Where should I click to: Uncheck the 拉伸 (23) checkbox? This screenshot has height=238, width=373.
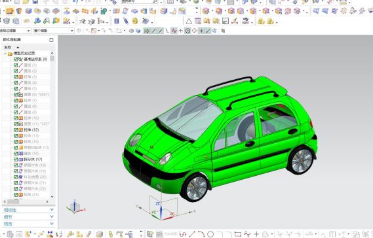click(x=16, y=195)
